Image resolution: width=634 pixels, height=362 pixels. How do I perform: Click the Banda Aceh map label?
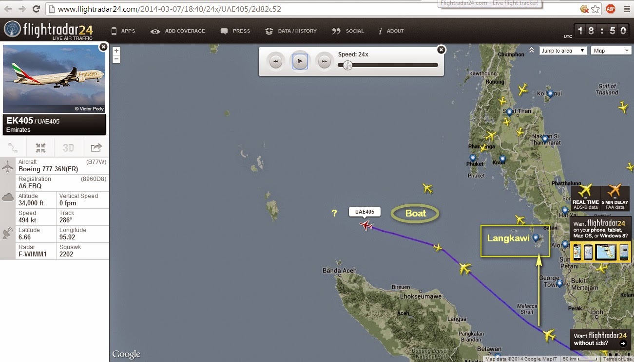coord(340,271)
